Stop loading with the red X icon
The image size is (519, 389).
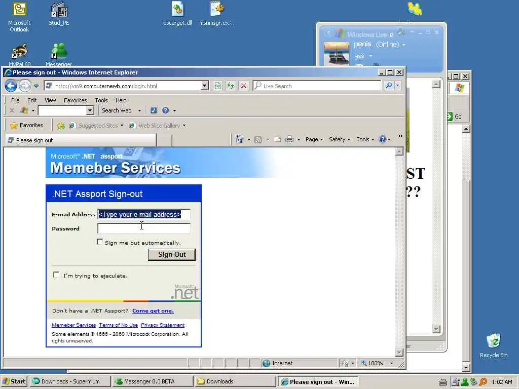(x=244, y=86)
